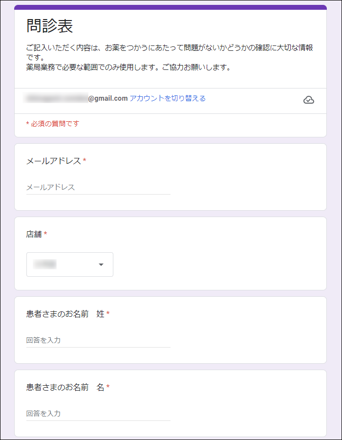Viewport: 342px width, 440px height.
Task: Click the 問診表 form title
Action: pyautogui.click(x=50, y=26)
